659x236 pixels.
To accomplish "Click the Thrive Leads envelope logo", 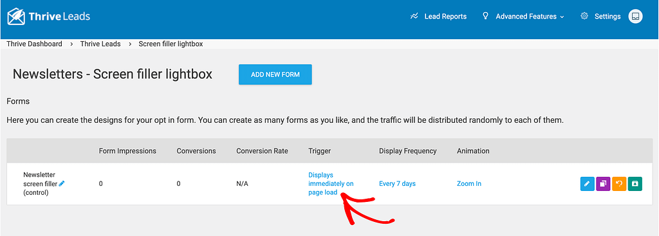I will pos(16,17).
